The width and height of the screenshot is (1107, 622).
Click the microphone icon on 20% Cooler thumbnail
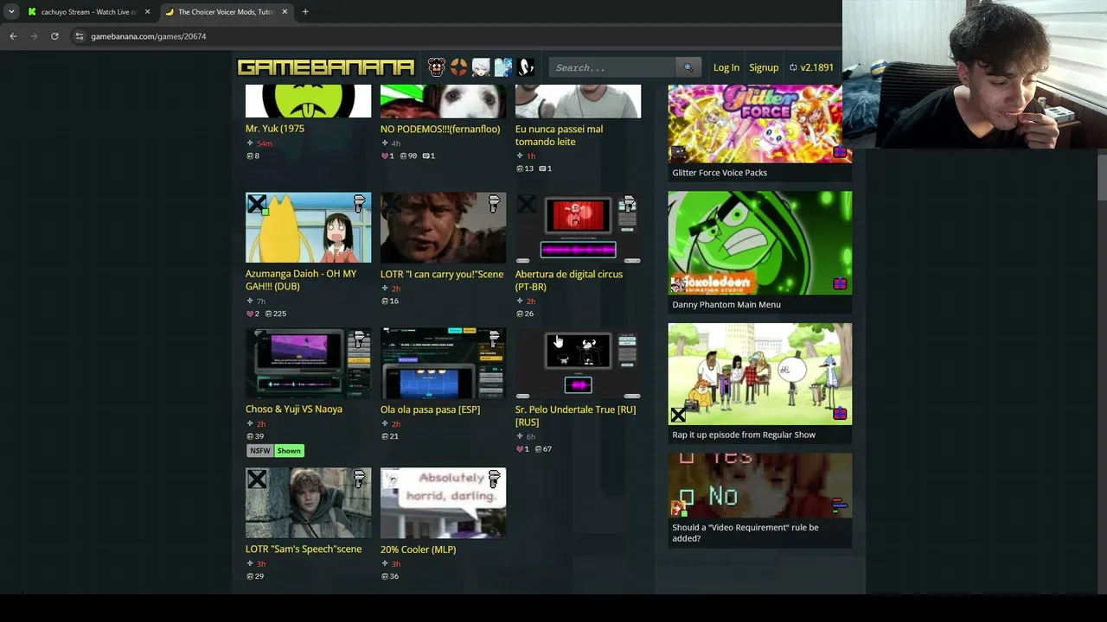pos(495,479)
